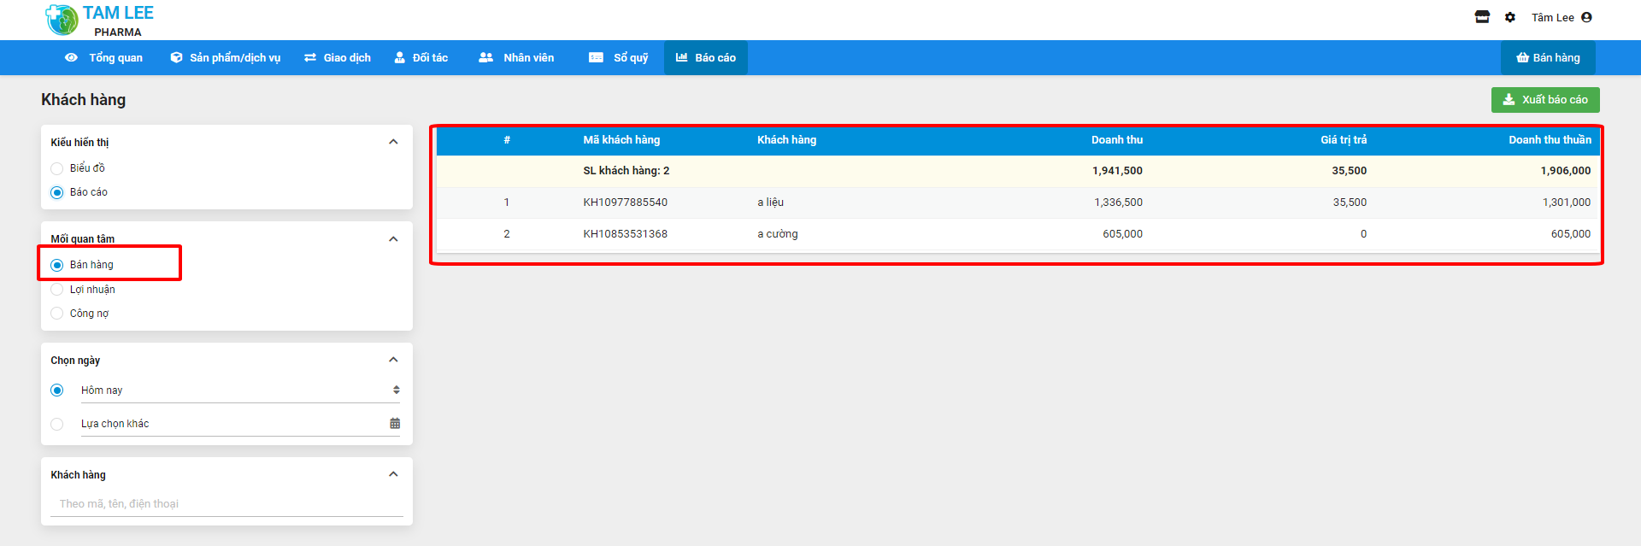Select Công nợ radio option

[x=57, y=314]
